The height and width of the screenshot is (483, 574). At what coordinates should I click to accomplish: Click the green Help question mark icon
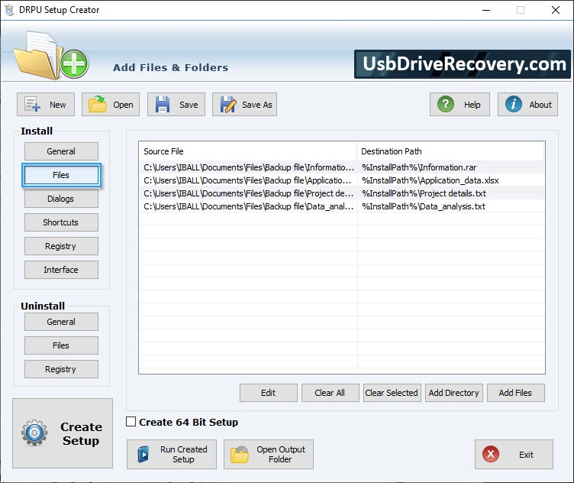tap(446, 104)
